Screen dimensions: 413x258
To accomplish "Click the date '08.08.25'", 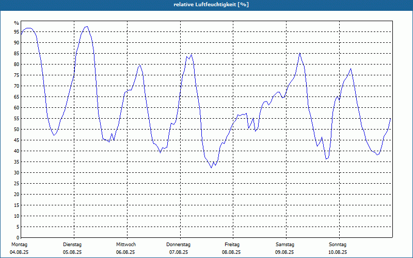I will [x=231, y=252].
